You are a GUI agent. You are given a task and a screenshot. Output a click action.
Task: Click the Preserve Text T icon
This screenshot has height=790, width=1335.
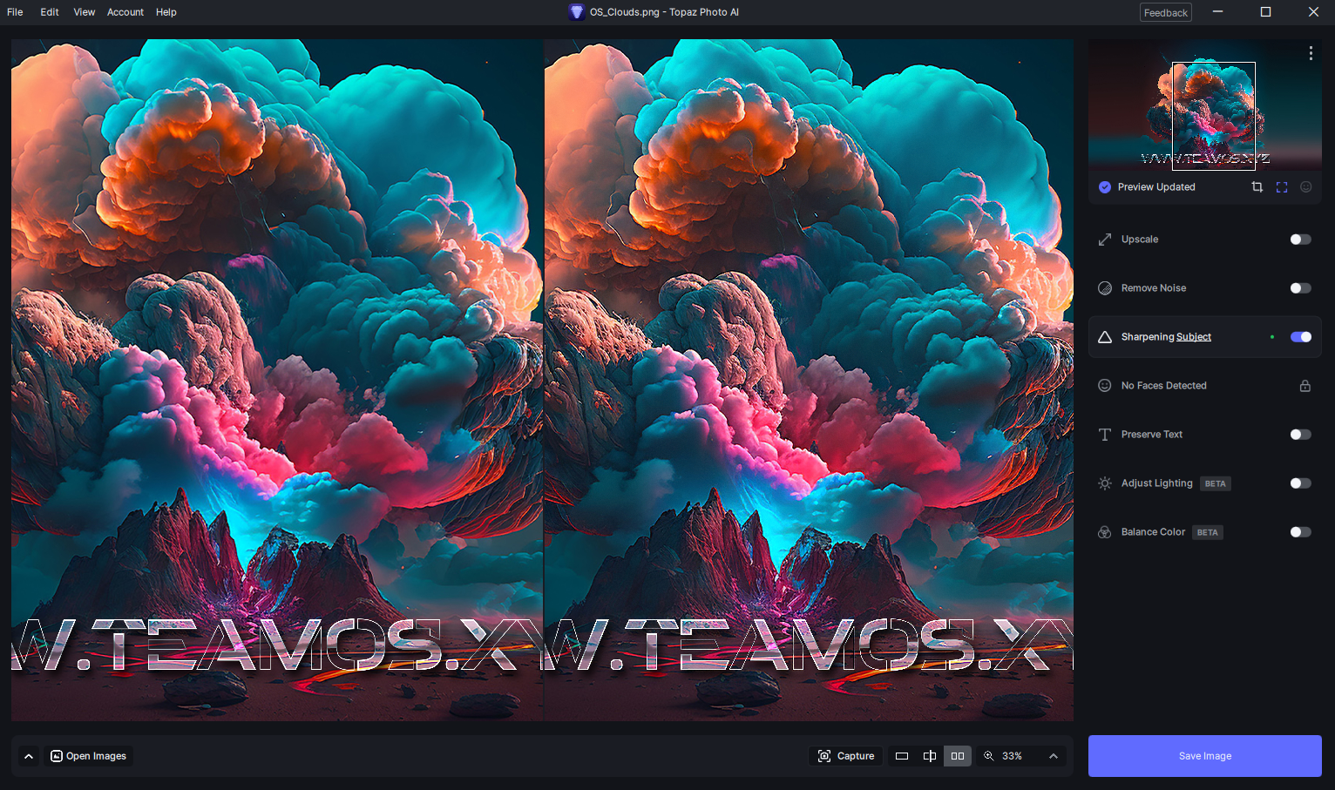pos(1105,435)
